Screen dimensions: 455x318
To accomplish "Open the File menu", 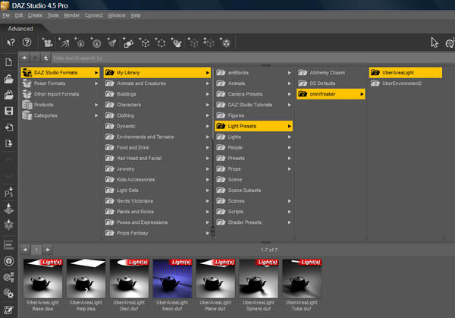I will [x=6, y=15].
